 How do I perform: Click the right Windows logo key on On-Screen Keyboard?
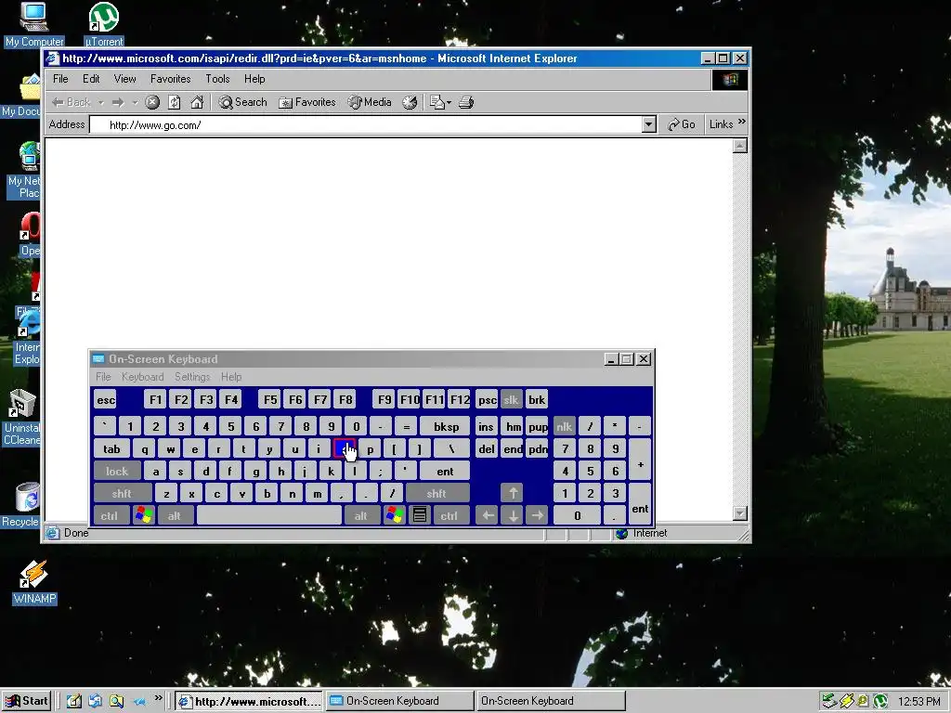394,515
